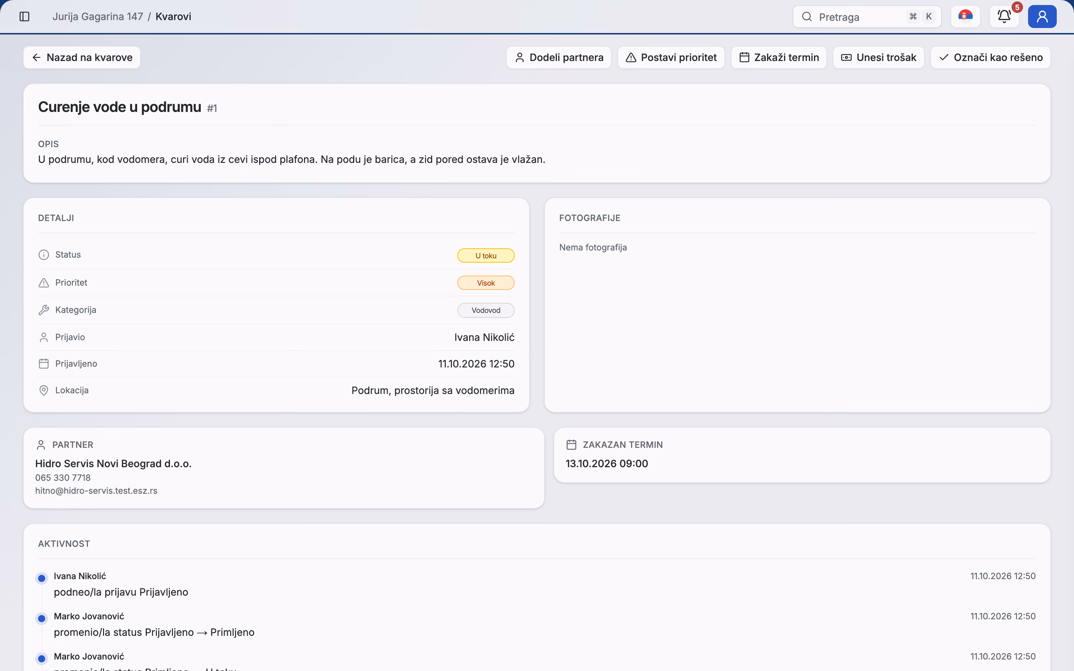Click Zakaži termin button
The width and height of the screenshot is (1074, 671).
click(x=779, y=58)
